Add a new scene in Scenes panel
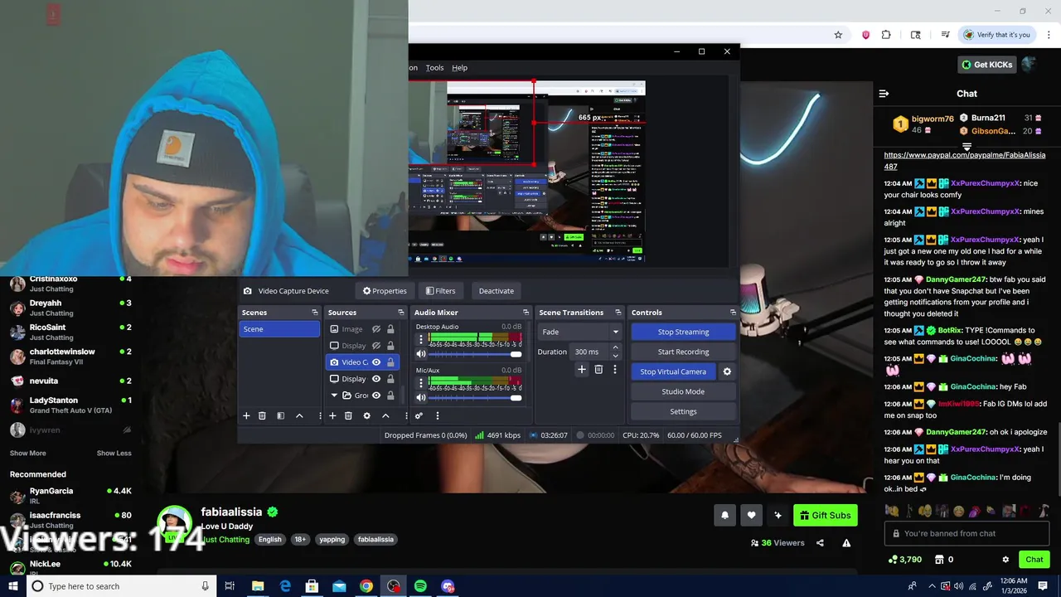Viewport: 1061px width, 597px height. [x=246, y=415]
